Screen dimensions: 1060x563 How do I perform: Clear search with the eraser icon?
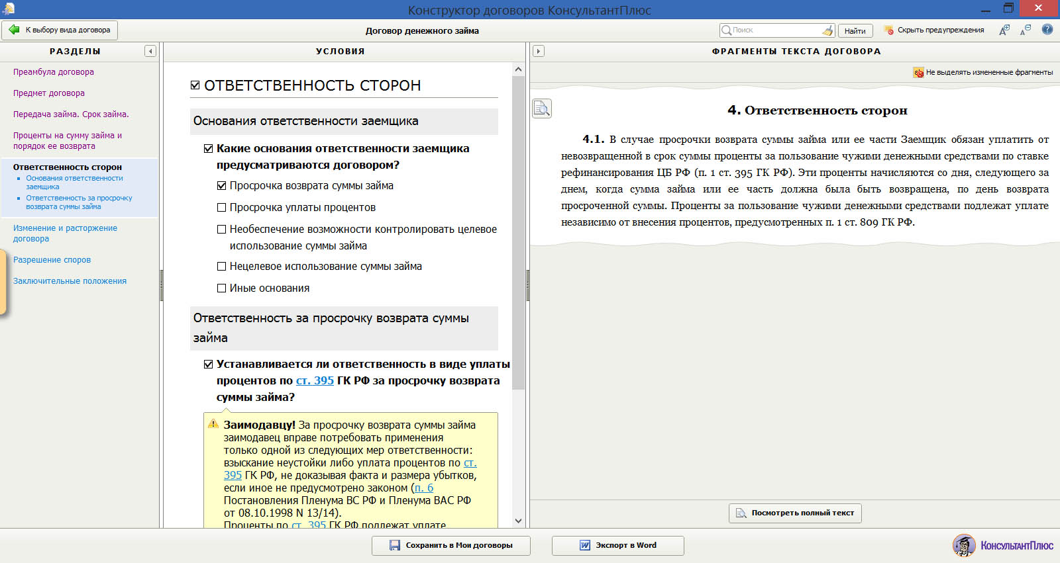(x=827, y=30)
